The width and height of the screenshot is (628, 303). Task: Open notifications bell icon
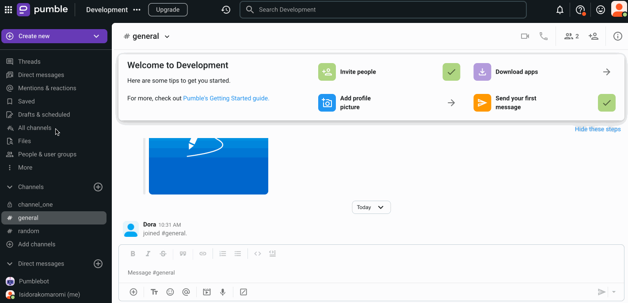pos(560,10)
